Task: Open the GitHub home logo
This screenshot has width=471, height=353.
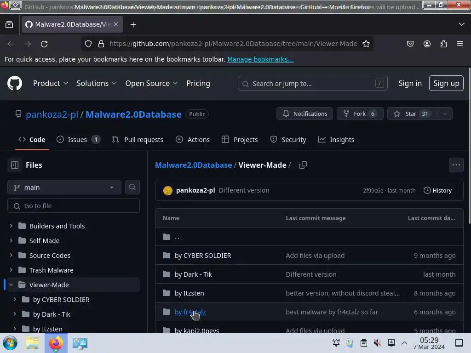Action: [15, 83]
